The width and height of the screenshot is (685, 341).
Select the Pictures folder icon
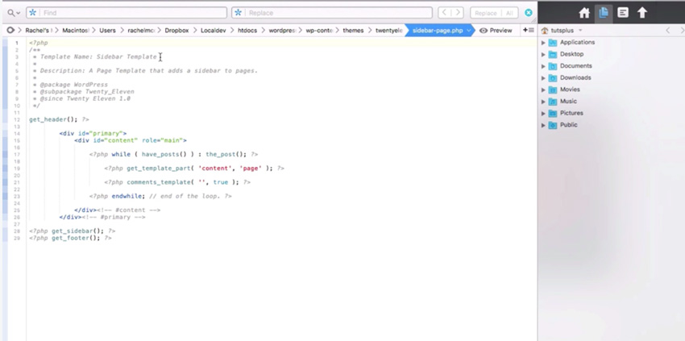coord(553,113)
